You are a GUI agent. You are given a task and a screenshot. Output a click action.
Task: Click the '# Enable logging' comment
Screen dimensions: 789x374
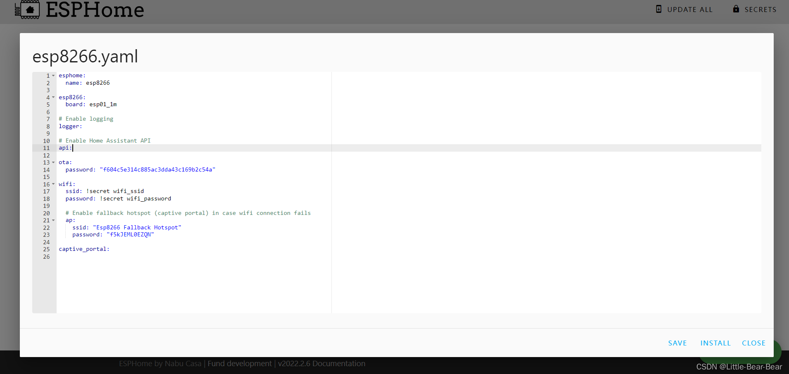point(86,119)
